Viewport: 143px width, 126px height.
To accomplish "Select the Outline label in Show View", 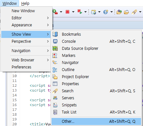I will [x=68, y=70].
